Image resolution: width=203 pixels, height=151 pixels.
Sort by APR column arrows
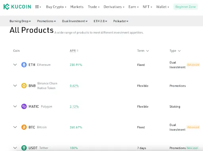[x=77, y=50]
